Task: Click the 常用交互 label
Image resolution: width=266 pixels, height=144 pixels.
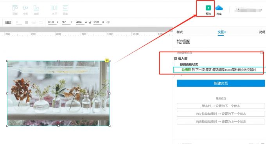Action: [x=221, y=98]
